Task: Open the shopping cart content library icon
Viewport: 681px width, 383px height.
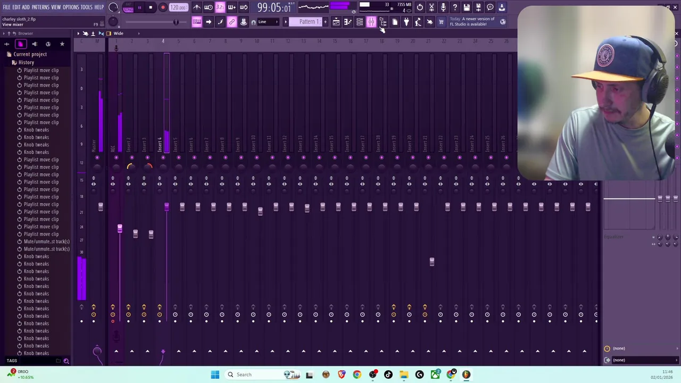Action: click(x=441, y=22)
